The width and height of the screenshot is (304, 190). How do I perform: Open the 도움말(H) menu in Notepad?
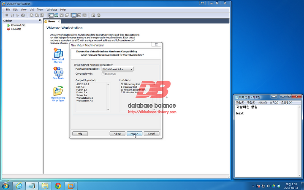287,103
